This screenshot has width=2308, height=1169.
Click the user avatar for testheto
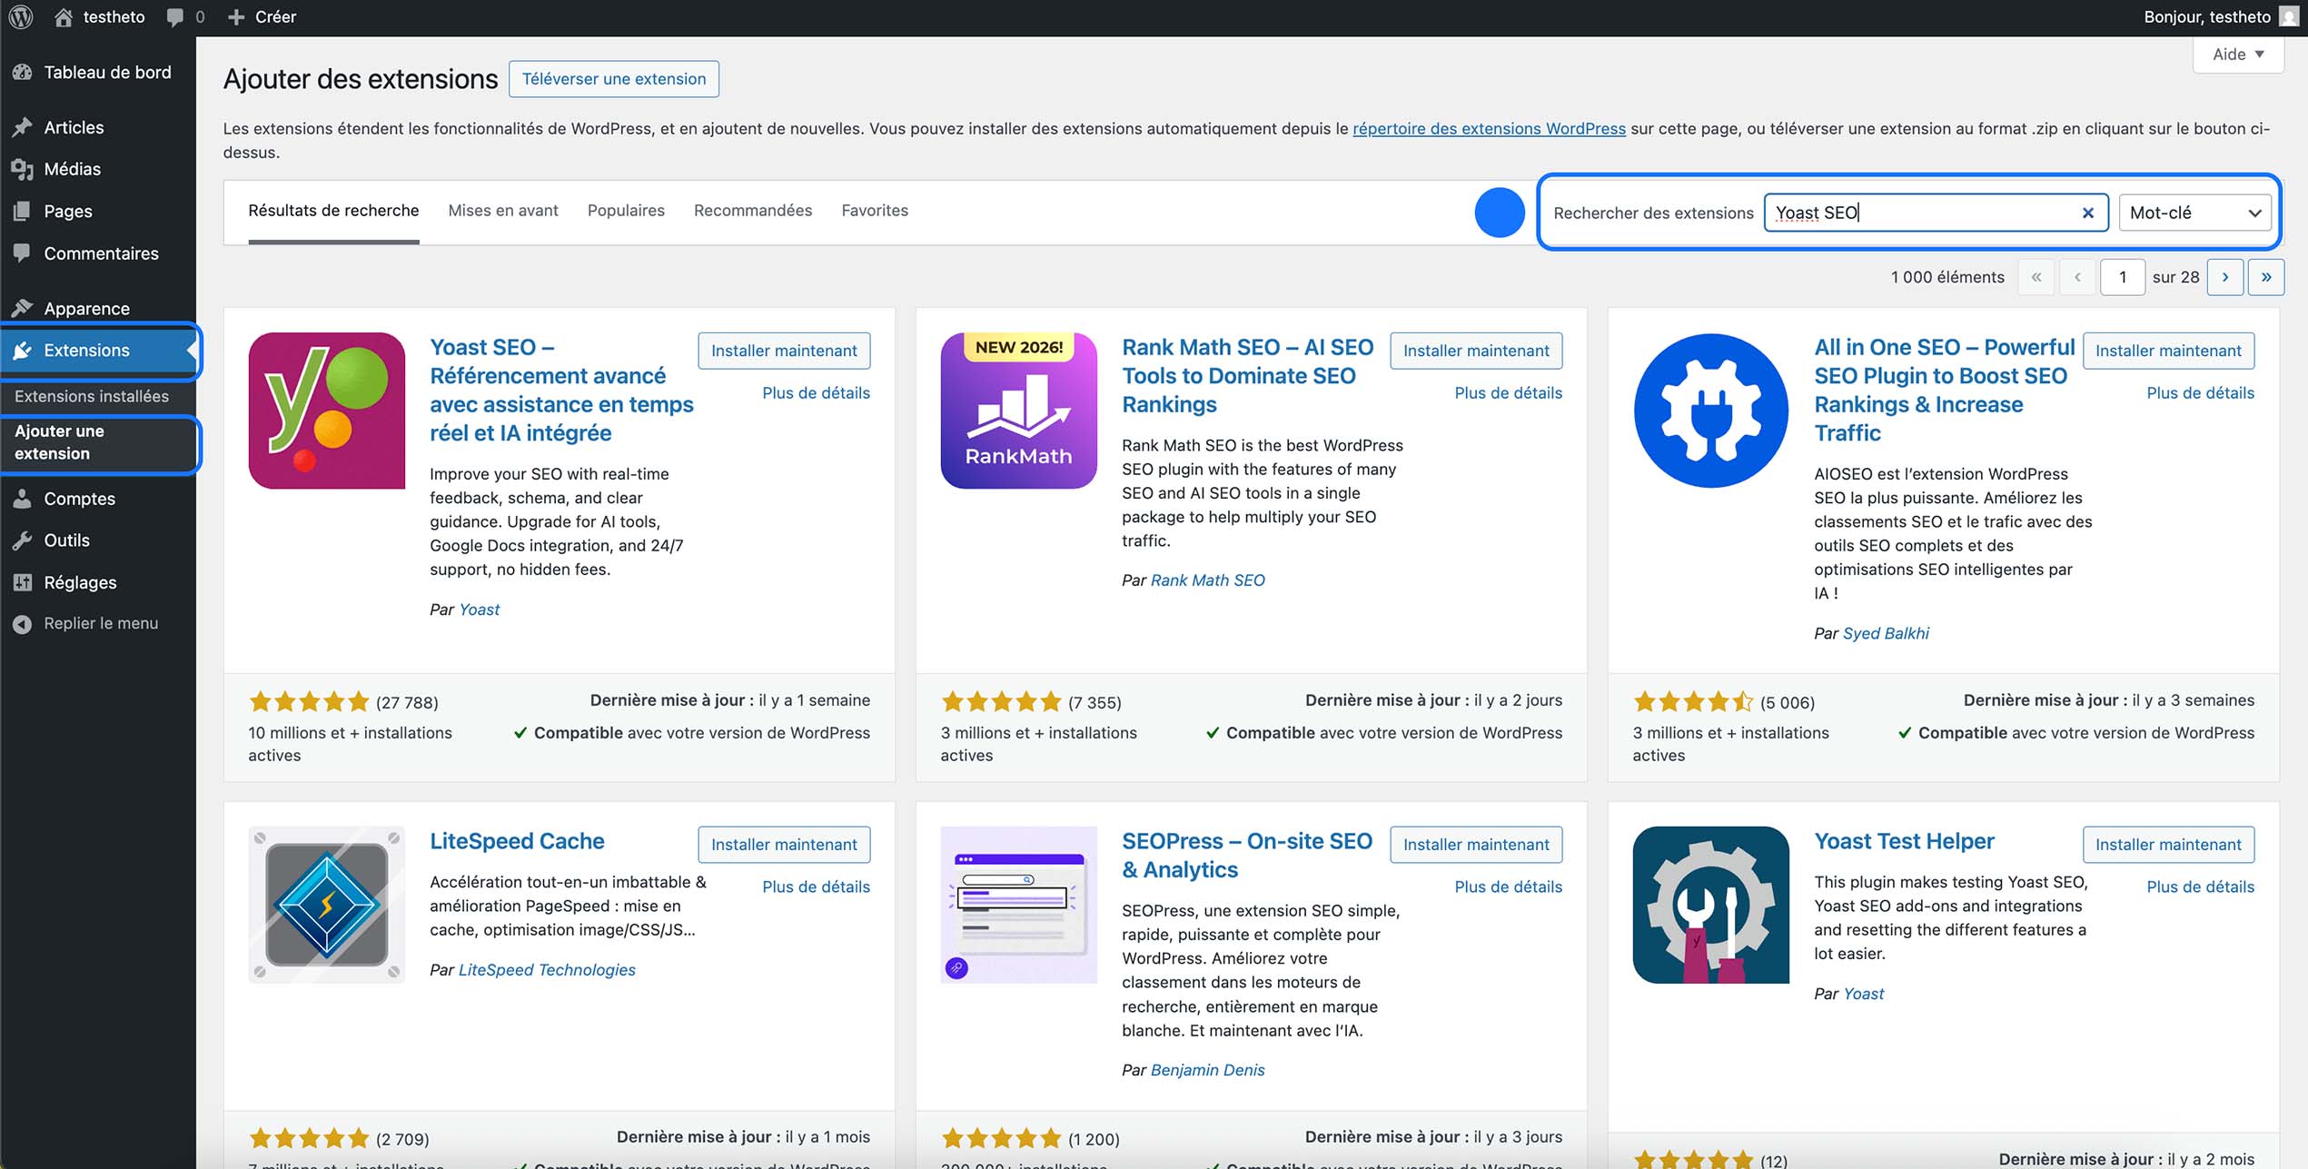[x=2287, y=16]
